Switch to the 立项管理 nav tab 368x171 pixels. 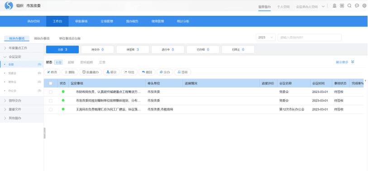(107, 21)
